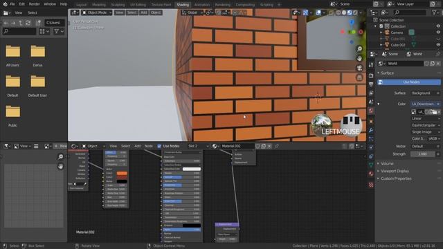This screenshot has height=249, width=443.
Task: Open the viewport Add menu
Action: [x=144, y=12]
